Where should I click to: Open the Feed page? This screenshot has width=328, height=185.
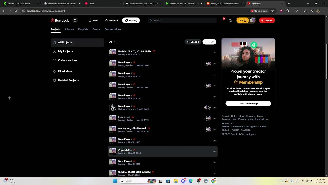pos(93,20)
